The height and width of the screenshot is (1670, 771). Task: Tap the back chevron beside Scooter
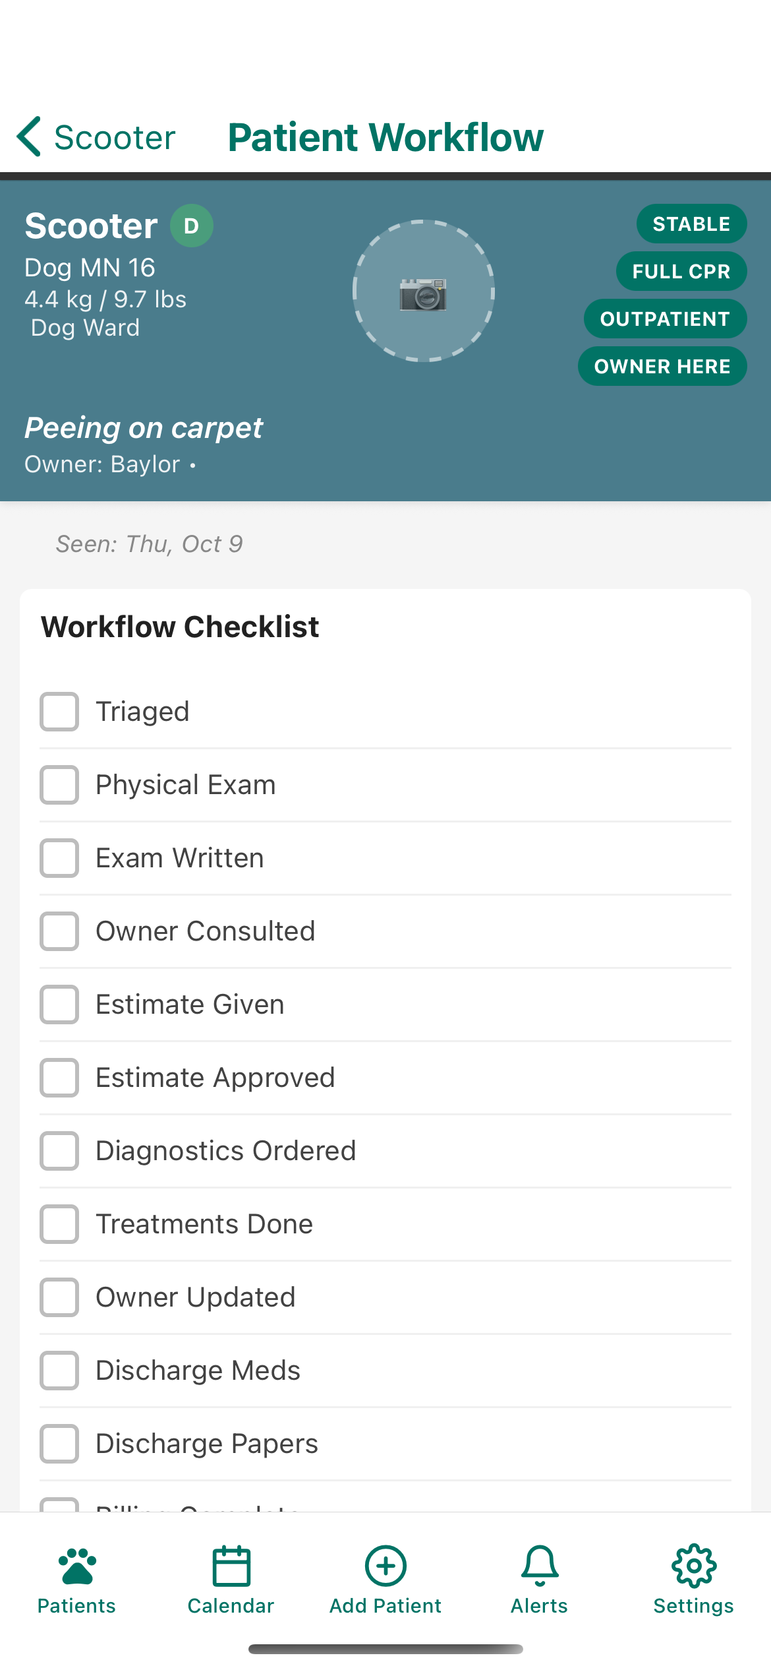pos(29,137)
